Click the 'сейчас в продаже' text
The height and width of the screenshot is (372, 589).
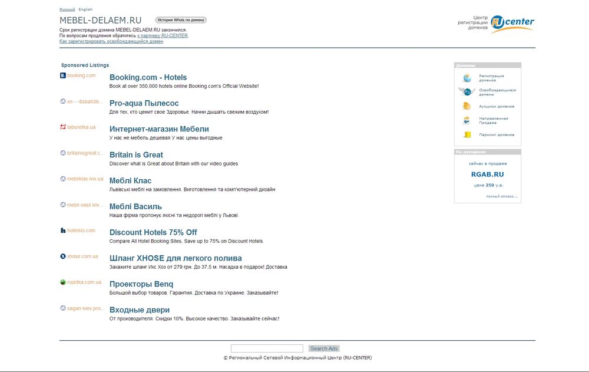coord(488,164)
